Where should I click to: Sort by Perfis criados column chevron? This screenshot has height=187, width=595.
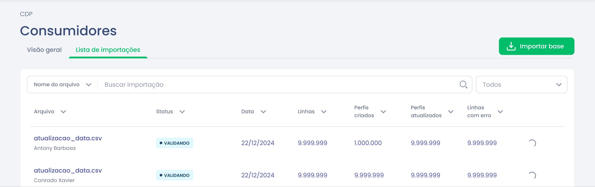[383, 112]
